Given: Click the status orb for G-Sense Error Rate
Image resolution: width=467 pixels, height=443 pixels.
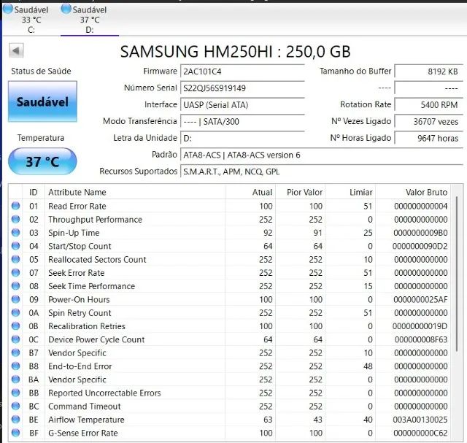Looking at the screenshot, I should coord(15,433).
